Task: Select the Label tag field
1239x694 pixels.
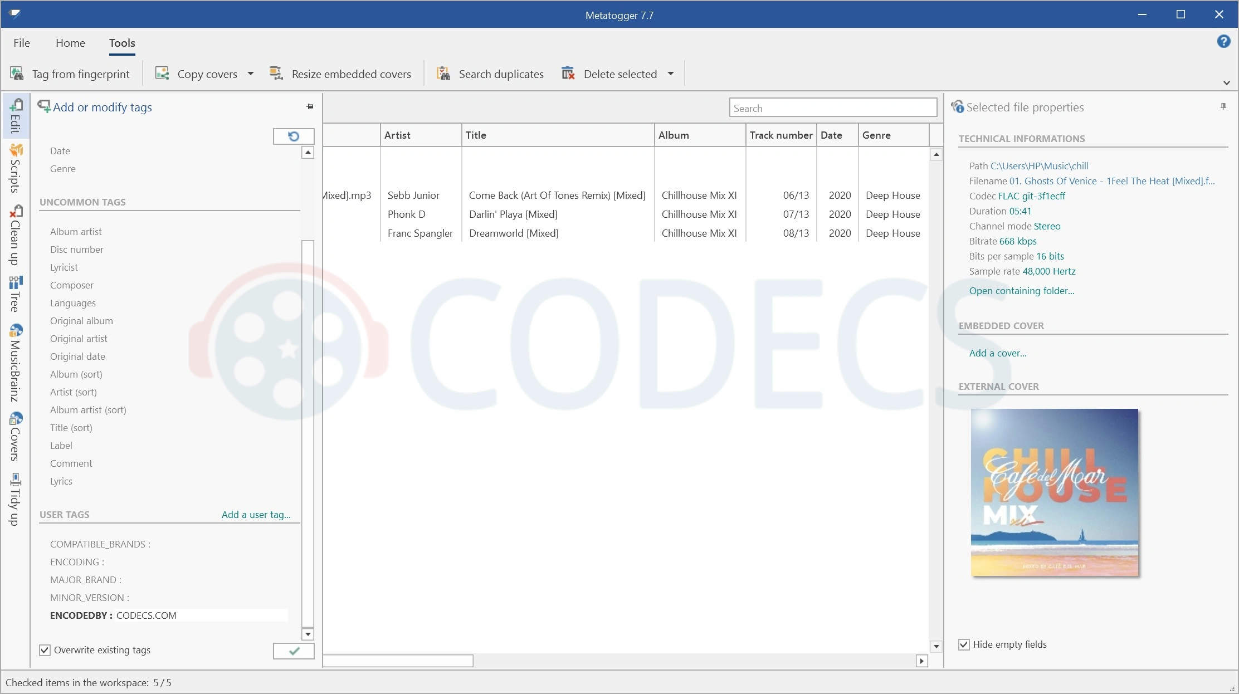Action: point(61,446)
